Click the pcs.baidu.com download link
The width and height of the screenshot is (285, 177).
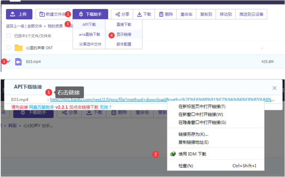(x=162, y=99)
